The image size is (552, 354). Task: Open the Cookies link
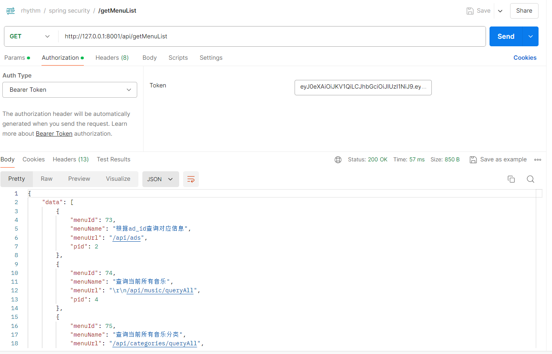click(x=525, y=58)
